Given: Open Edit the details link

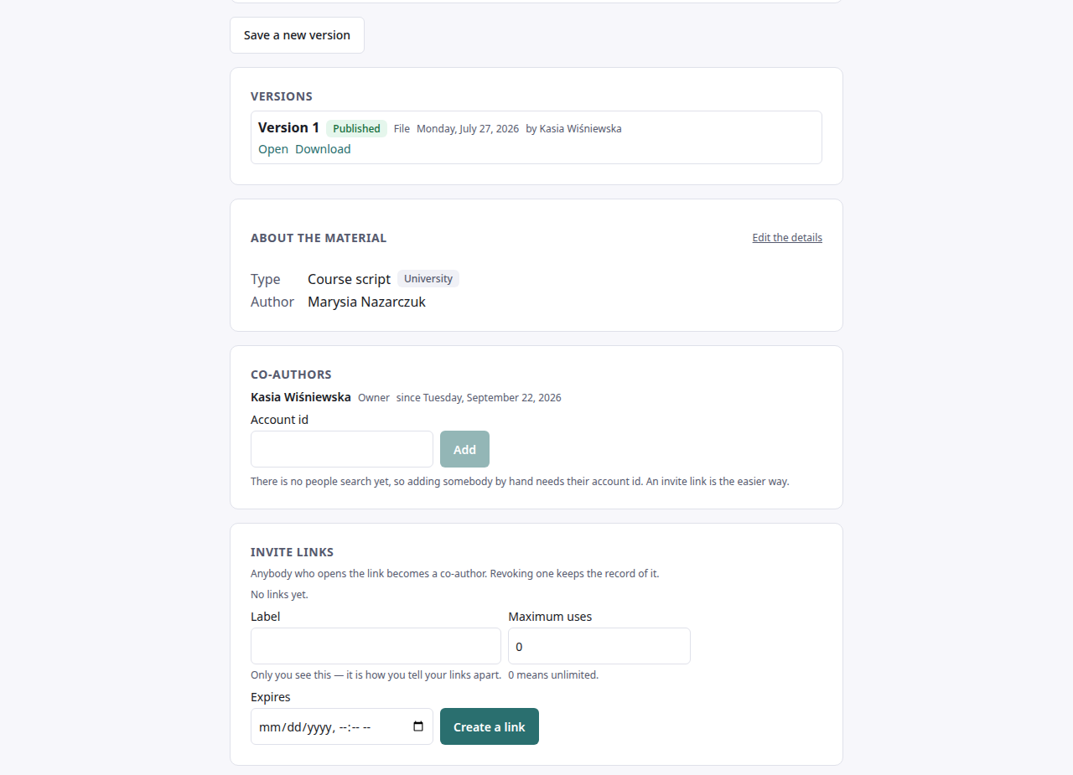Looking at the screenshot, I should 787,238.
